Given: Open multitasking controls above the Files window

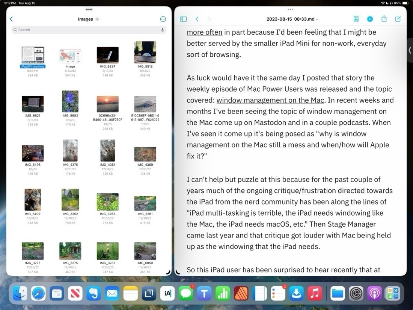Looking at the screenshot, I should [89, 9].
